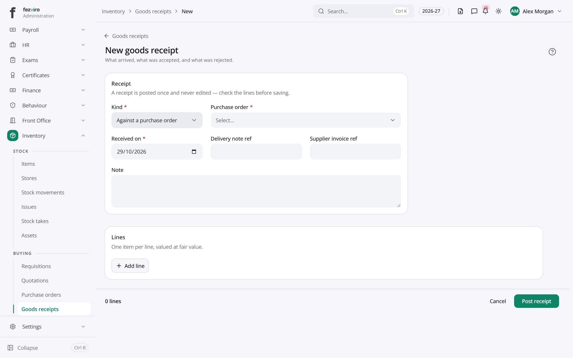
Task: Expand the Settings menu chevron
Action: [x=83, y=326]
